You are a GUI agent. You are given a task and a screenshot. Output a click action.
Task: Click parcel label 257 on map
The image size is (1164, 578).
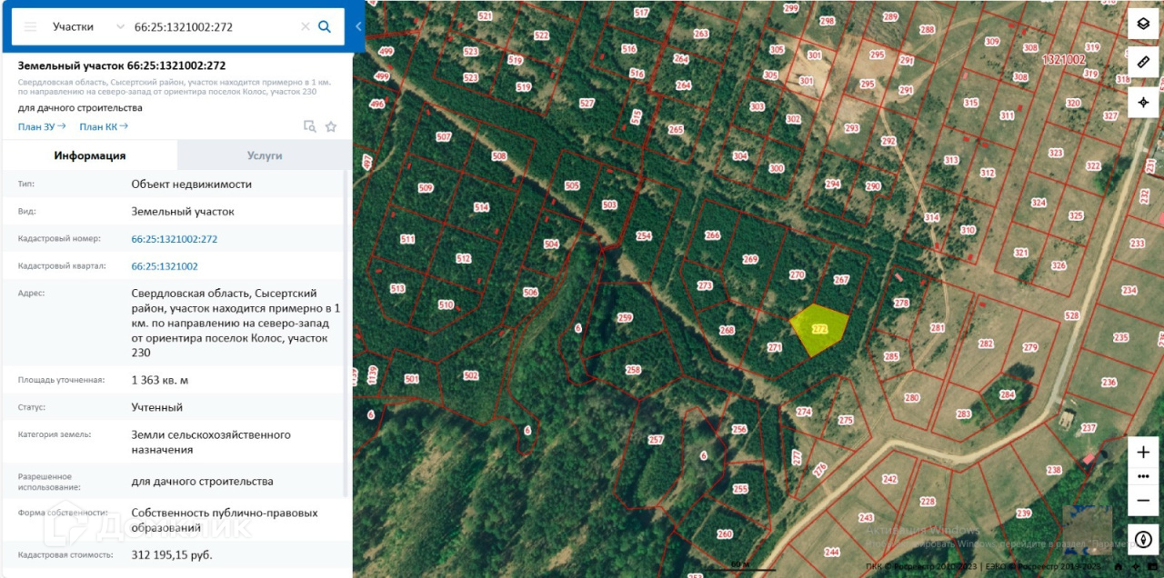[x=655, y=440]
